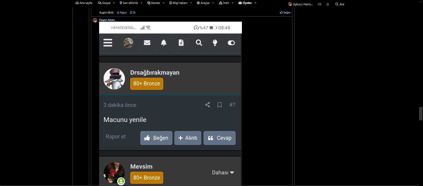Expand the arrow next to Destek
The height and width of the screenshot is (186, 423).
(x=163, y=3)
